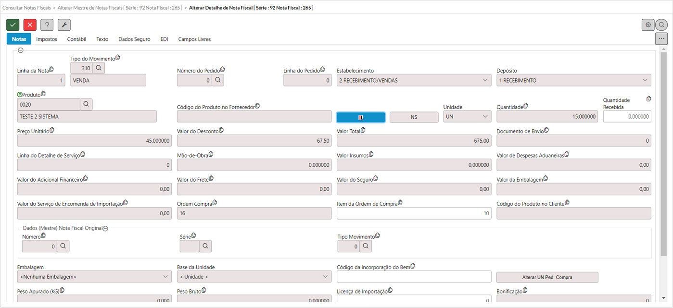This screenshot has height=308, width=673.
Task: Open help with the question mark button
Action: coord(47,25)
